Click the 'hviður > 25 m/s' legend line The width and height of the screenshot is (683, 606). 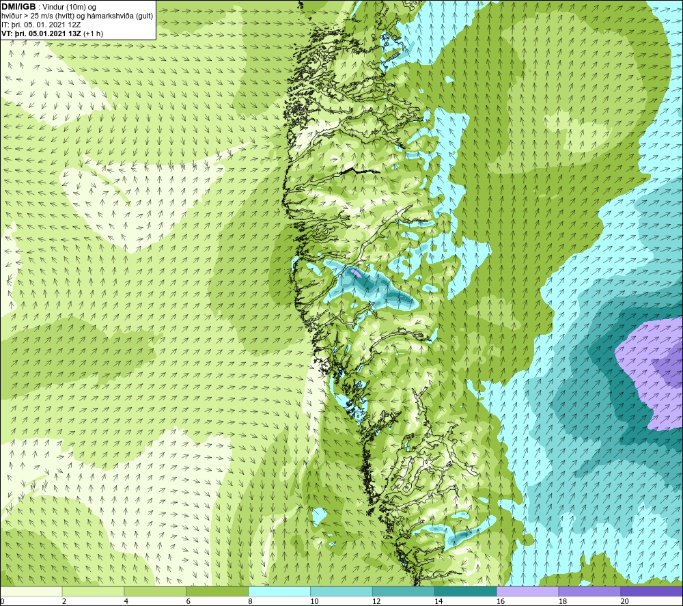77,16
